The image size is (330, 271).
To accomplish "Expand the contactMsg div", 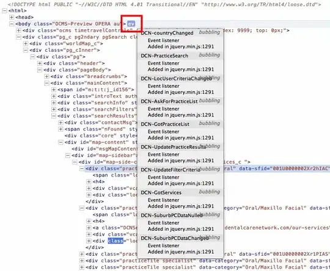I will [61, 123].
